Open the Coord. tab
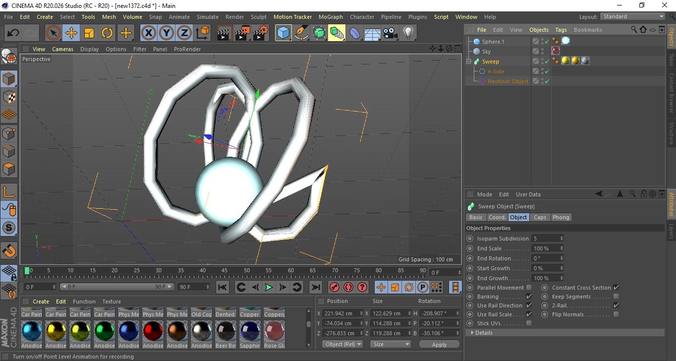 click(497, 217)
